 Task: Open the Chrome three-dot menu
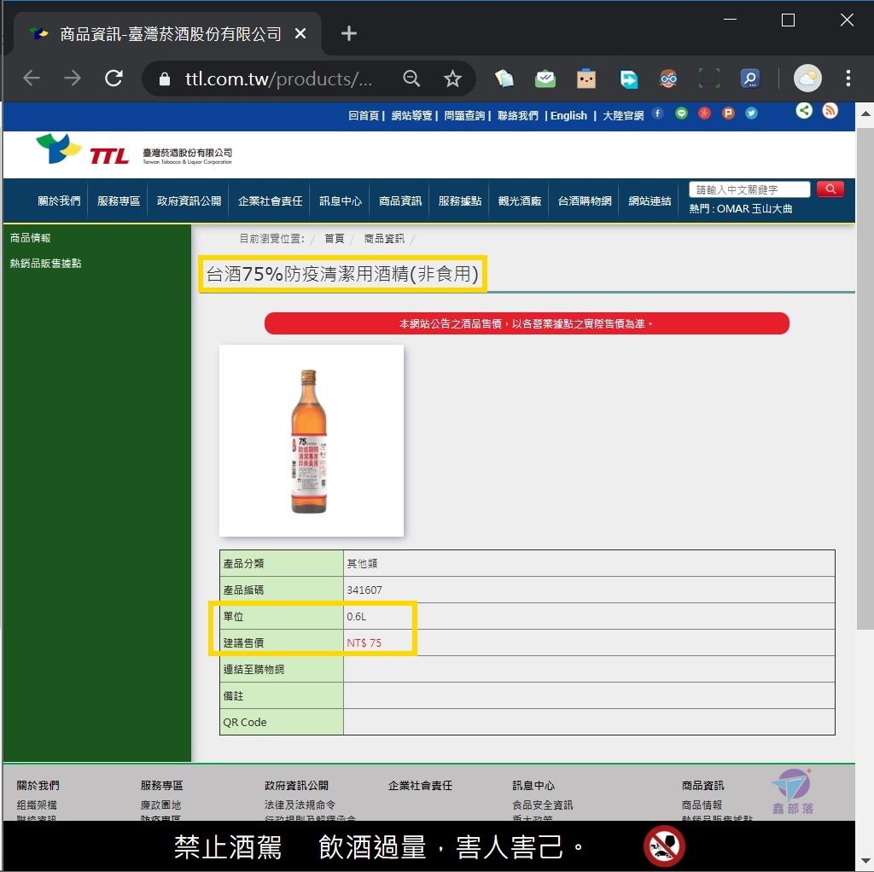pos(848,78)
